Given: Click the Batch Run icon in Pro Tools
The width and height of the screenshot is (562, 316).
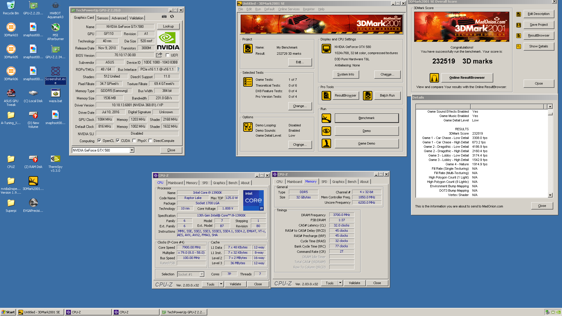Looking at the screenshot, I should [367, 95].
